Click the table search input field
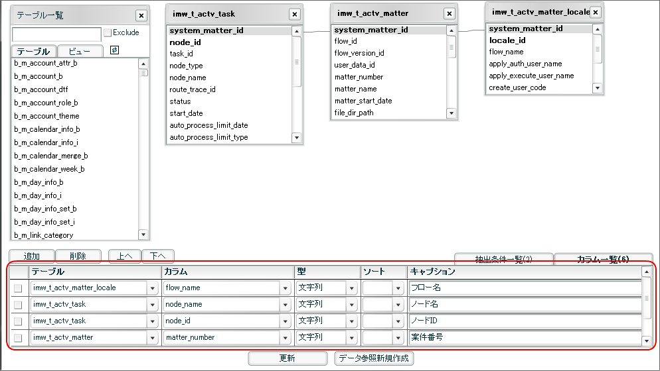660x371 pixels. tap(56, 34)
